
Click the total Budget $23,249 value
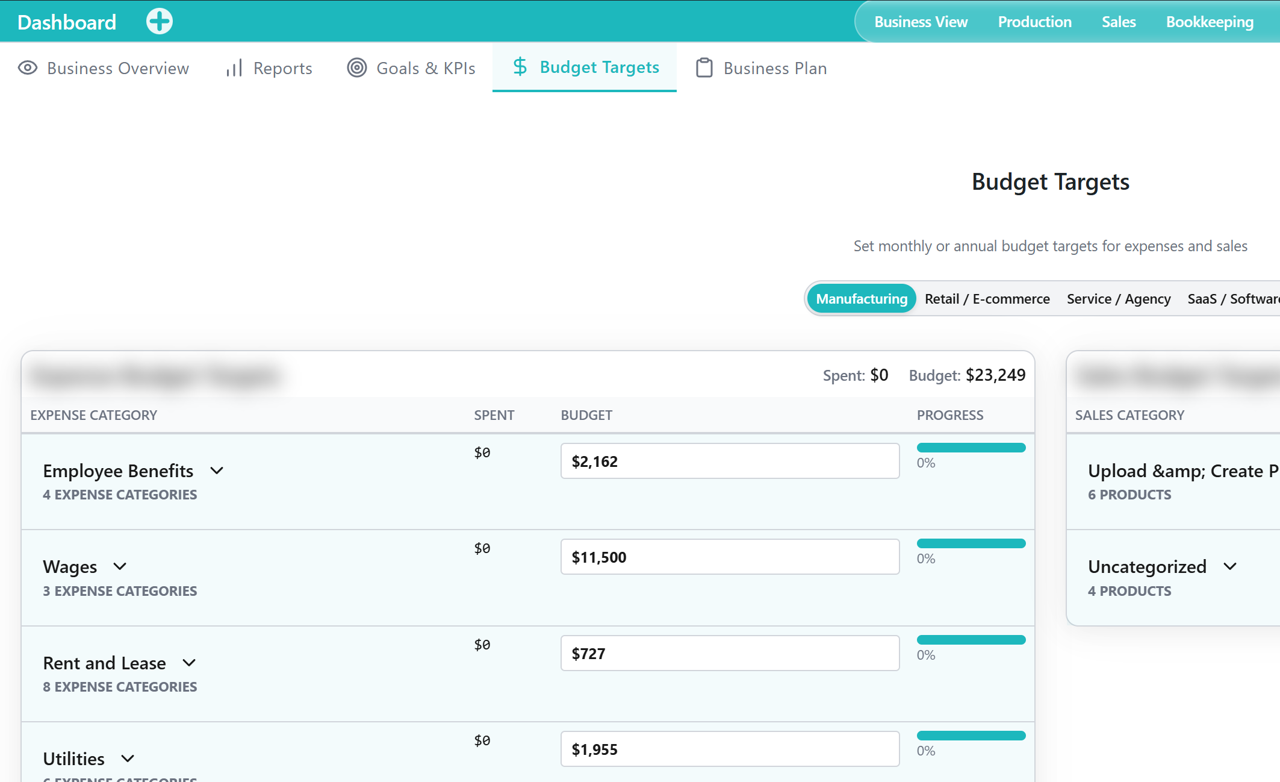(x=995, y=375)
